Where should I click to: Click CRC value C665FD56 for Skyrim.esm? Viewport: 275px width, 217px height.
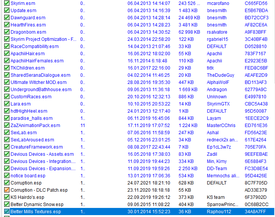point(256,3)
